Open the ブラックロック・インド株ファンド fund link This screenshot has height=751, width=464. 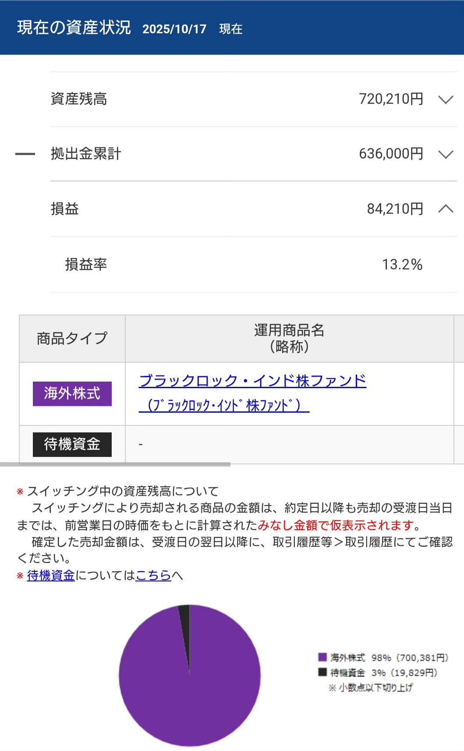tap(252, 381)
